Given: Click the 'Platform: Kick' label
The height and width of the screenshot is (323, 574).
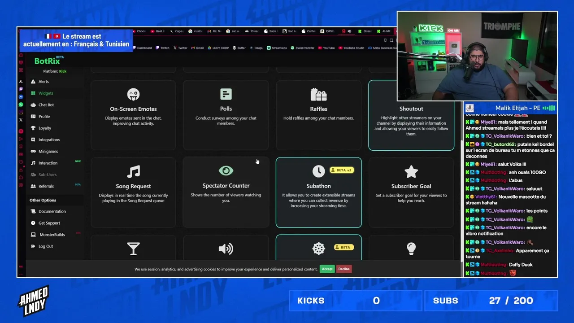Looking at the screenshot, I should 55,71.
